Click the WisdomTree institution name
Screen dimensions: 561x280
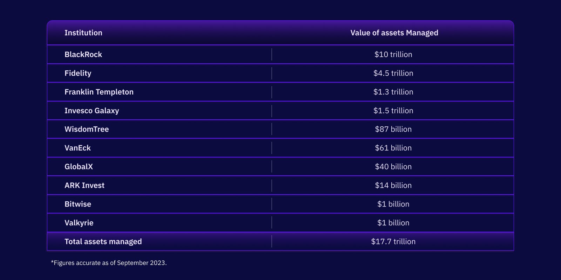point(87,129)
